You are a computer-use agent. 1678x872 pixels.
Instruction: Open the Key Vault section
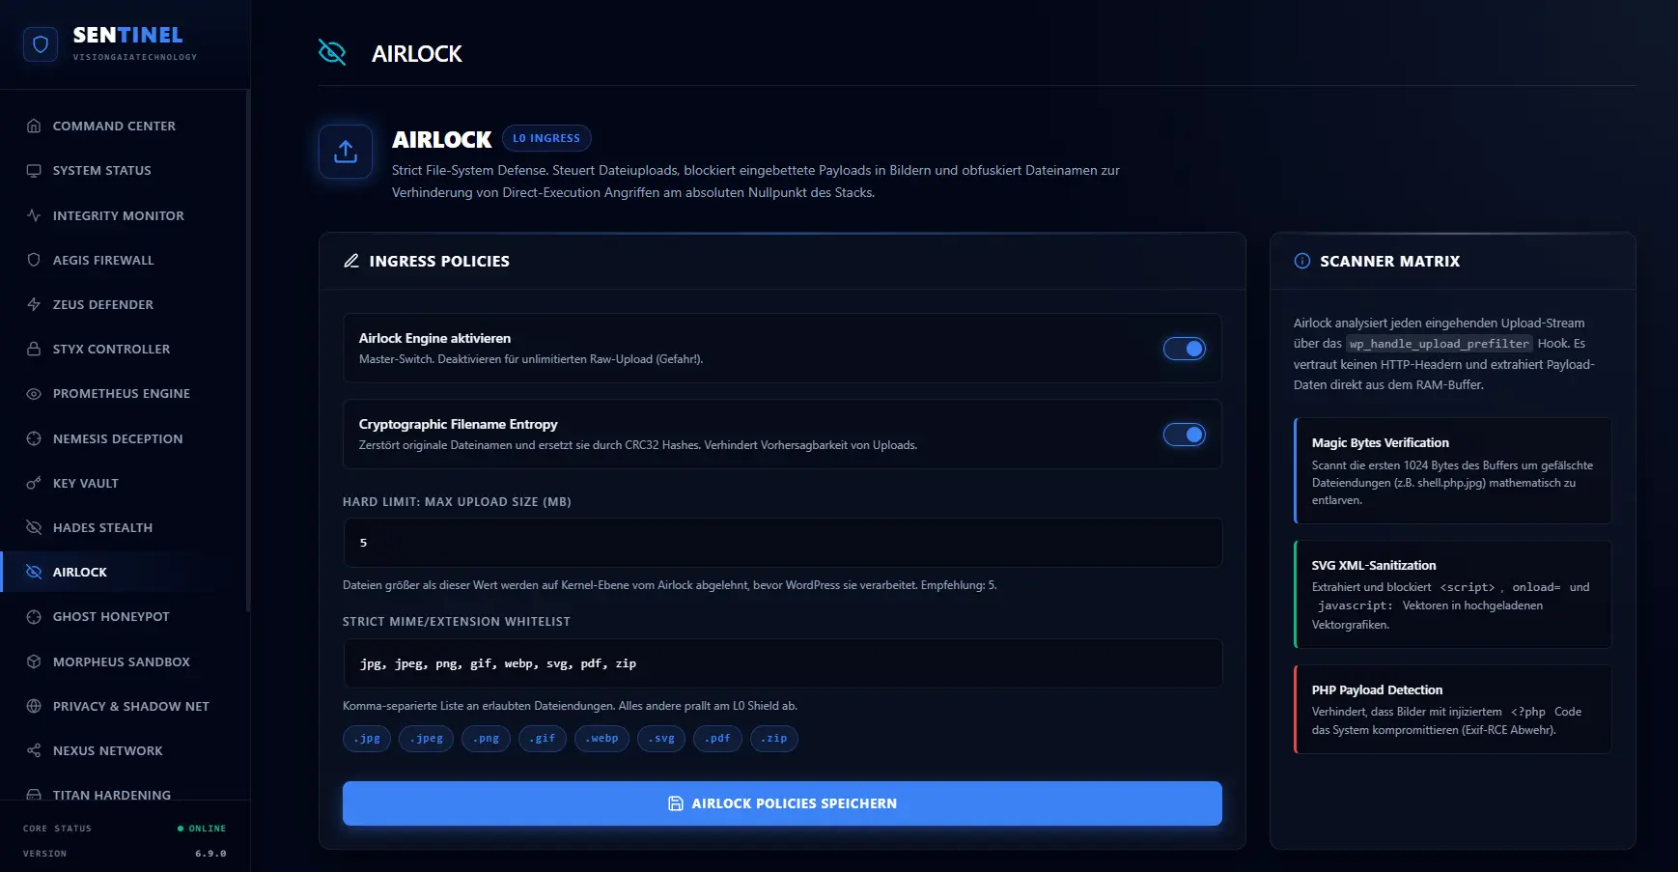(125, 483)
